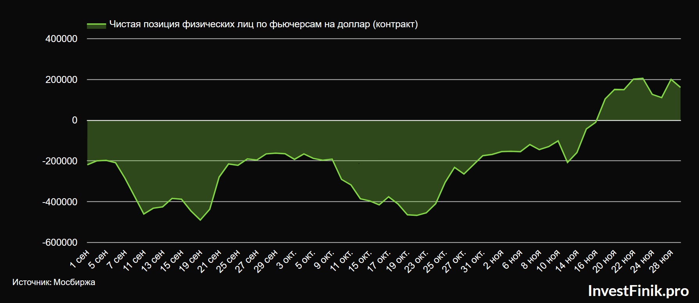Screen dimensions: 699x303
Task: Click the 0 y-axis label
Action: point(74,120)
